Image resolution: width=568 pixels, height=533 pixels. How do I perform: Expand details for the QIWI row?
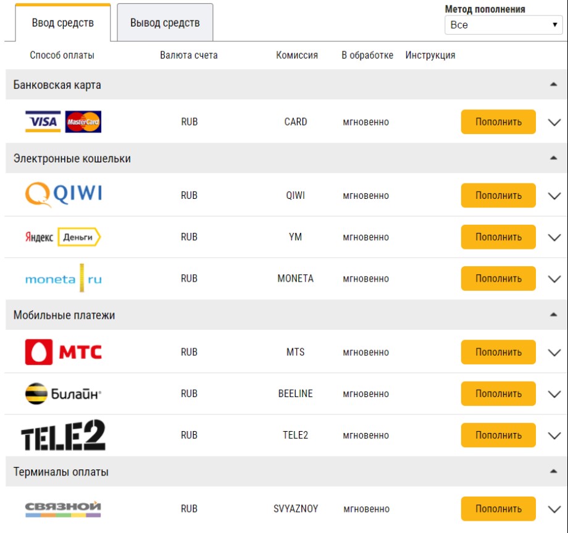point(554,196)
